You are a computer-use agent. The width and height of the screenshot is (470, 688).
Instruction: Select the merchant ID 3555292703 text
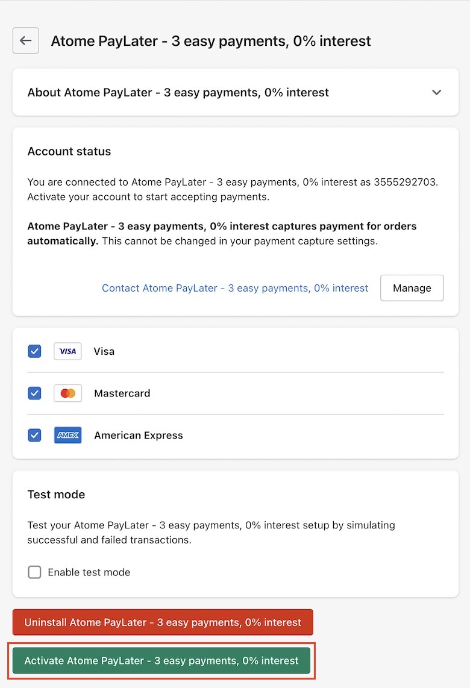tap(417, 181)
